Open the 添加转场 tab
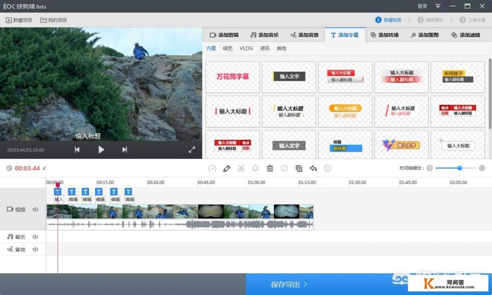 tap(384, 35)
